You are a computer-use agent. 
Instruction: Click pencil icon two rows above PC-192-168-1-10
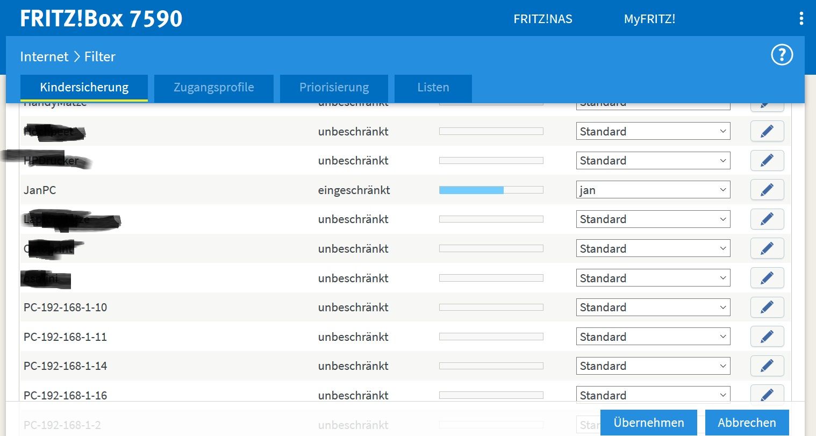point(767,248)
